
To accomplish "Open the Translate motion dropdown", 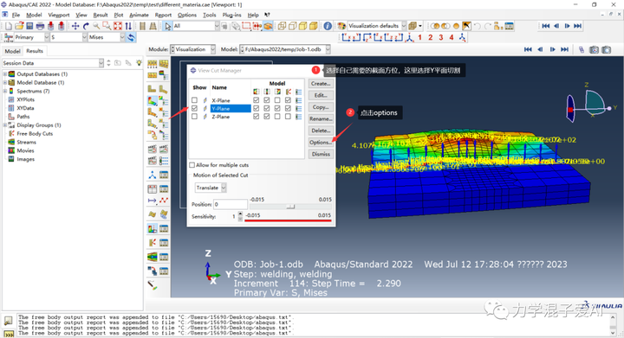I will click(211, 188).
